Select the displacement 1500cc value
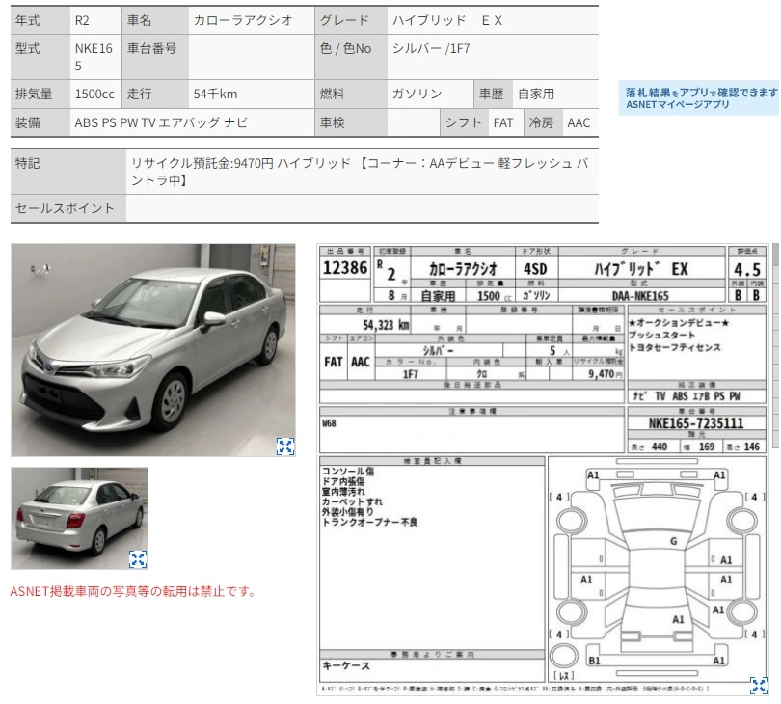The width and height of the screenshot is (781, 704). 94,94
